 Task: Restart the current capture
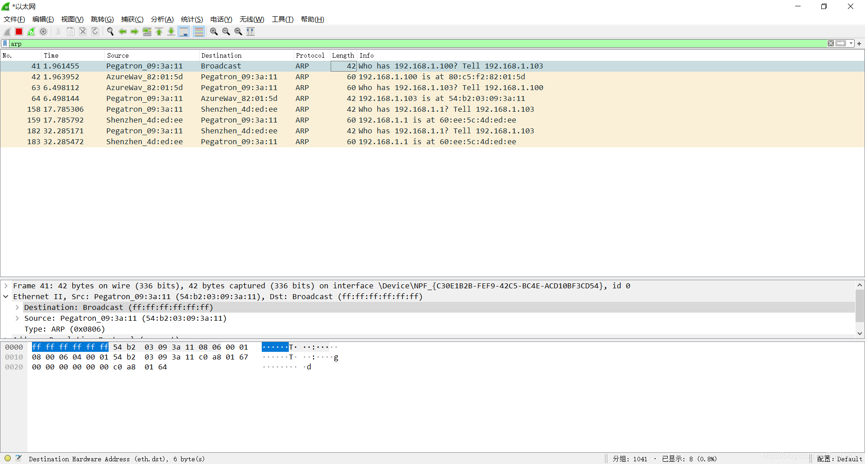coord(31,32)
